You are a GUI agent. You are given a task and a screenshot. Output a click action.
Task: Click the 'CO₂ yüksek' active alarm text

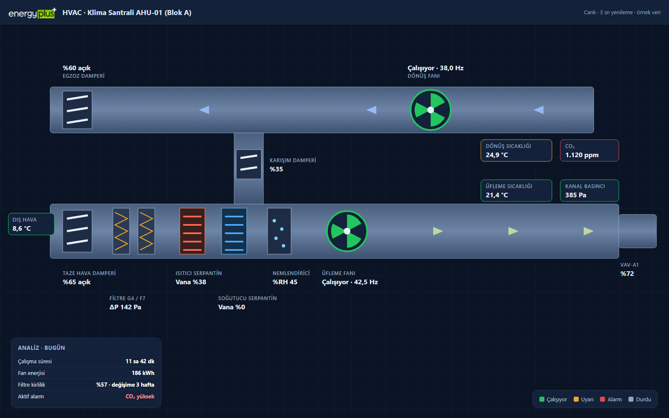pos(140,397)
